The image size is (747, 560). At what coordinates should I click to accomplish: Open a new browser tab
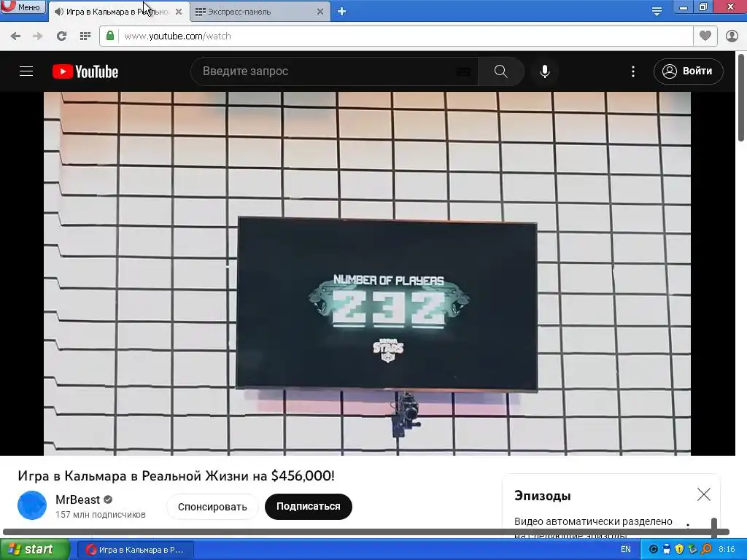[341, 12]
